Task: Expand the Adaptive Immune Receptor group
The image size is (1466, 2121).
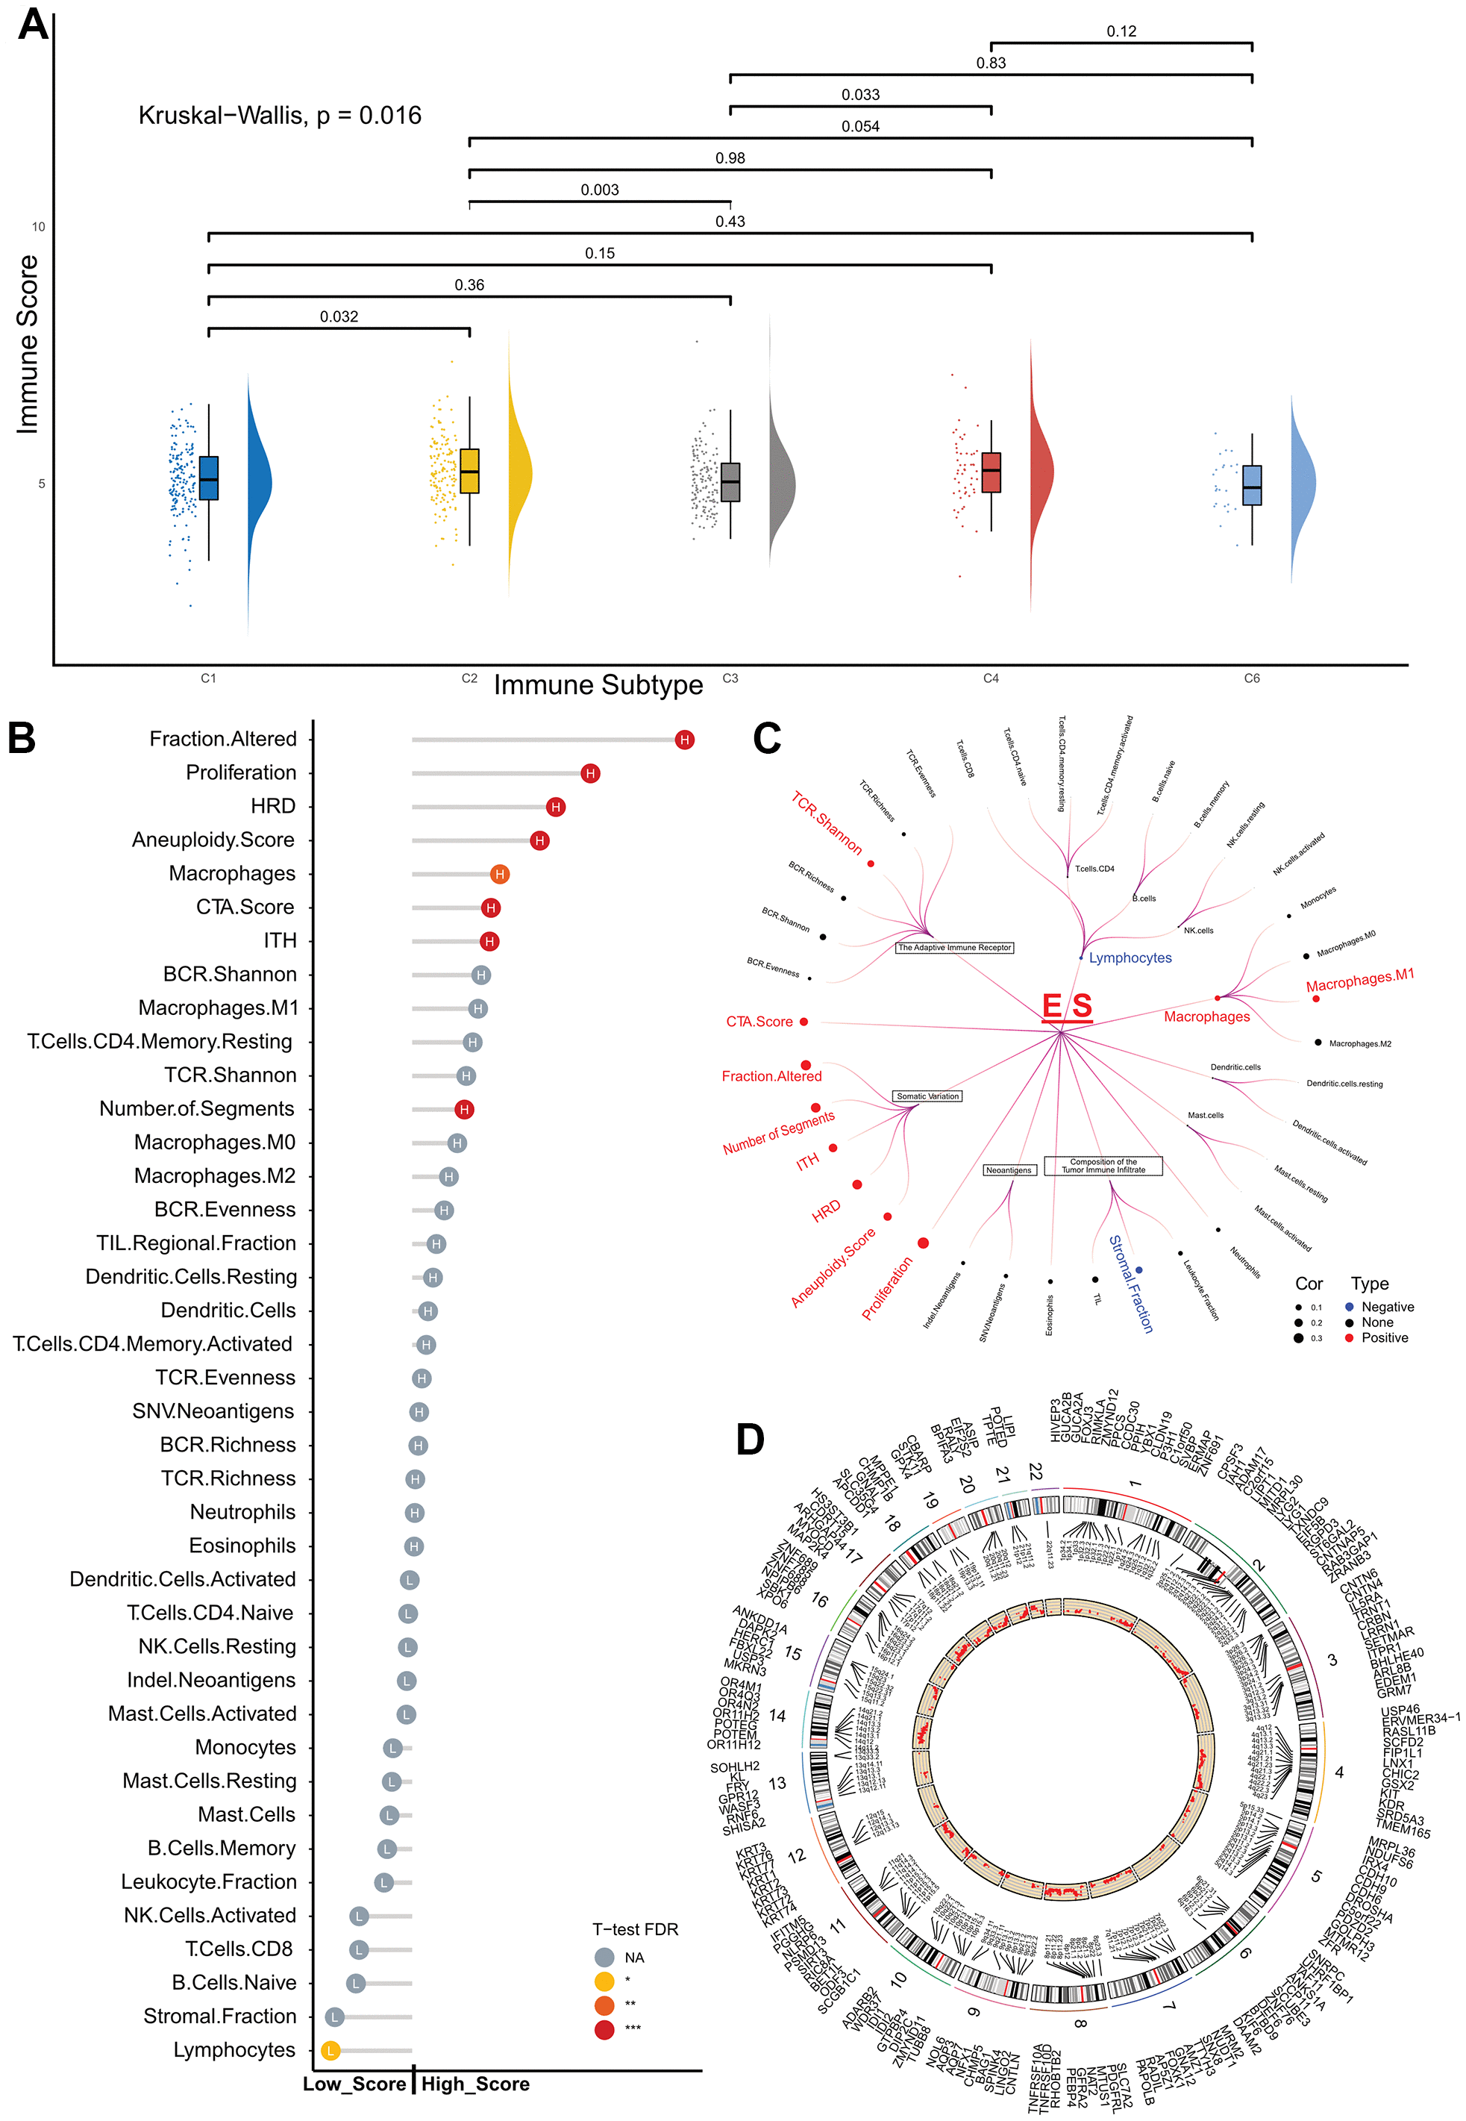Action: [949, 949]
